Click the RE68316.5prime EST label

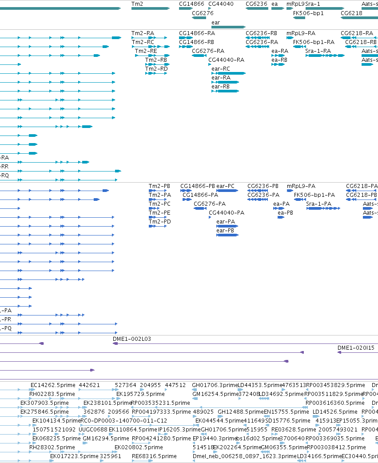tap(154, 456)
